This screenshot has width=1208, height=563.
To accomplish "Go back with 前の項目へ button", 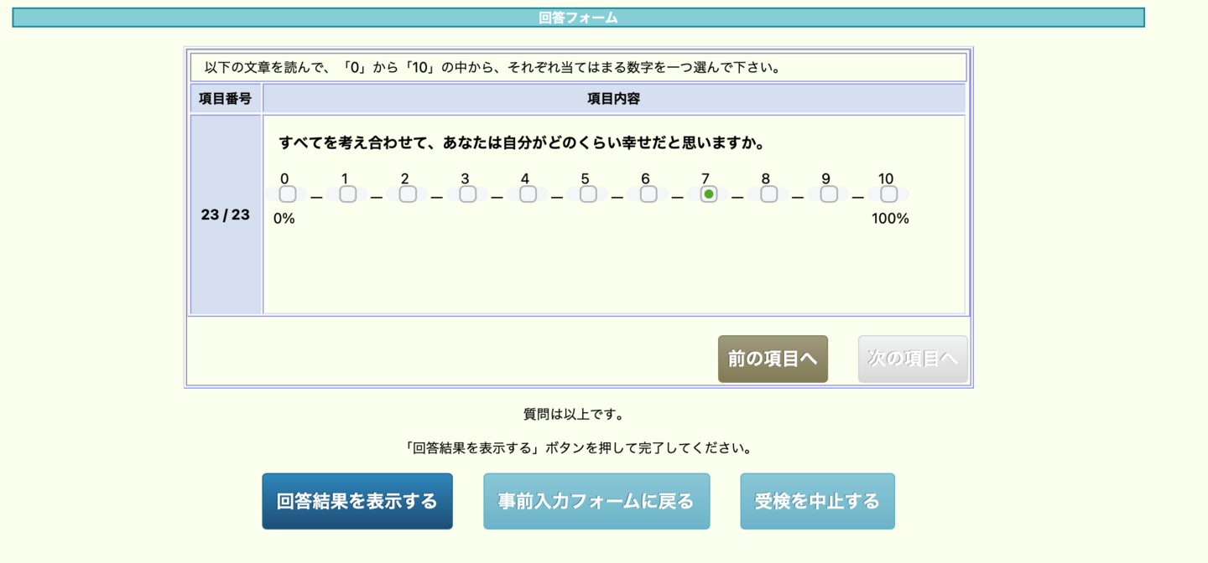I will tap(773, 359).
